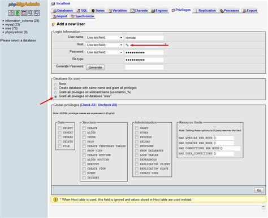Open the Query window icon in sidebar
The height and width of the screenshot is (218, 268).
click(24, 13)
